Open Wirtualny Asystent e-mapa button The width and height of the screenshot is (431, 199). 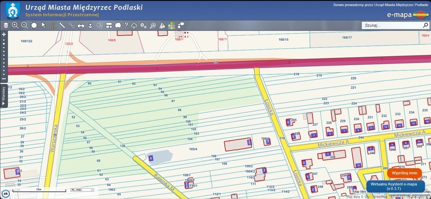point(395,186)
